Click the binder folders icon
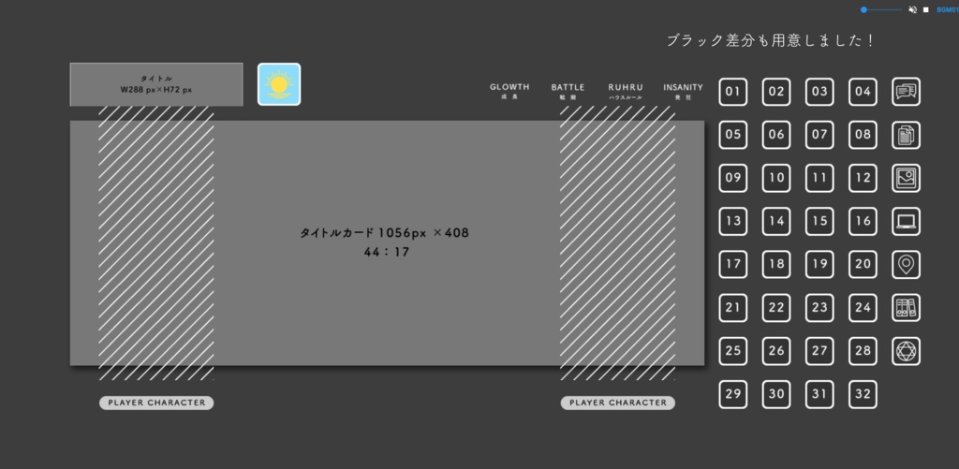The width and height of the screenshot is (959, 469). pyautogui.click(x=906, y=308)
